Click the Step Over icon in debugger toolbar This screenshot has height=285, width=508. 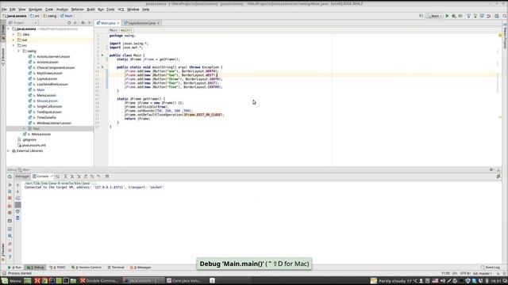[x=65, y=177]
